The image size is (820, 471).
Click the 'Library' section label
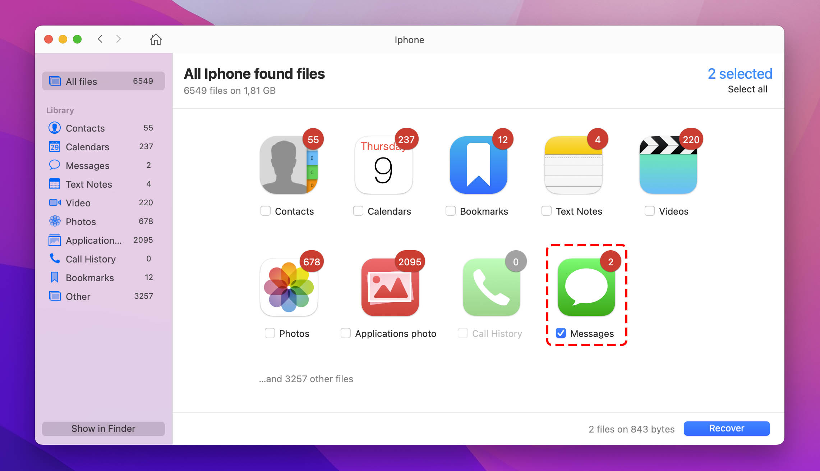tap(60, 110)
